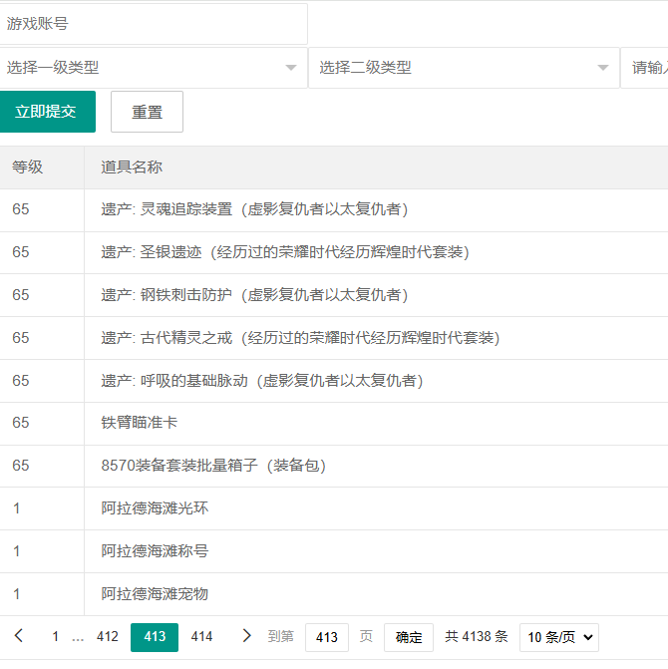This screenshot has height=669, width=668.
Task: Focus the 游戏账号 input field
Action: 154,24
